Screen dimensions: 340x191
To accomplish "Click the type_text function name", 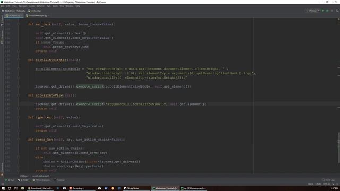I will pos(44,117).
